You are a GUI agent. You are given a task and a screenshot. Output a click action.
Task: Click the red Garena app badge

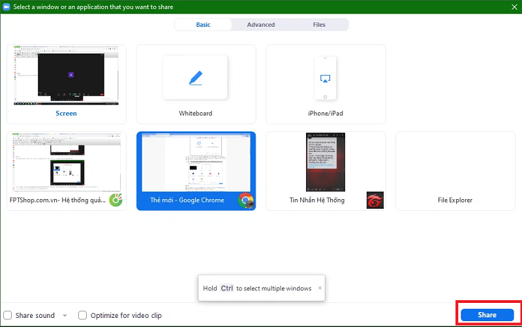tap(375, 200)
